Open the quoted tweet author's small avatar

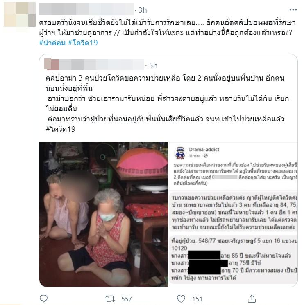pos(52,64)
